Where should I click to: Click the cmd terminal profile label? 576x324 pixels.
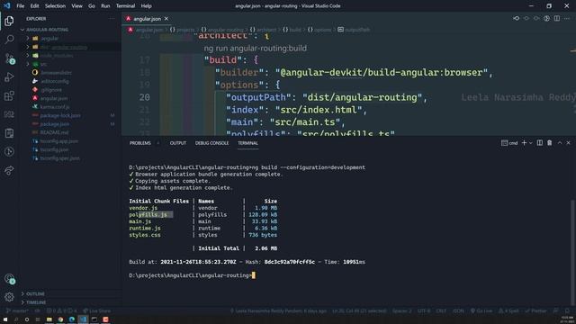[x=509, y=143]
